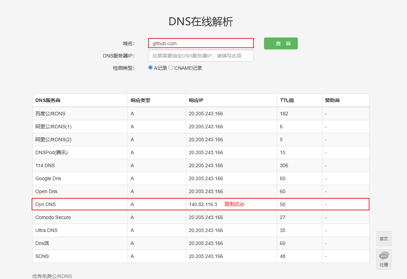
Task: Click the Google Dns row name
Action: click(48, 178)
